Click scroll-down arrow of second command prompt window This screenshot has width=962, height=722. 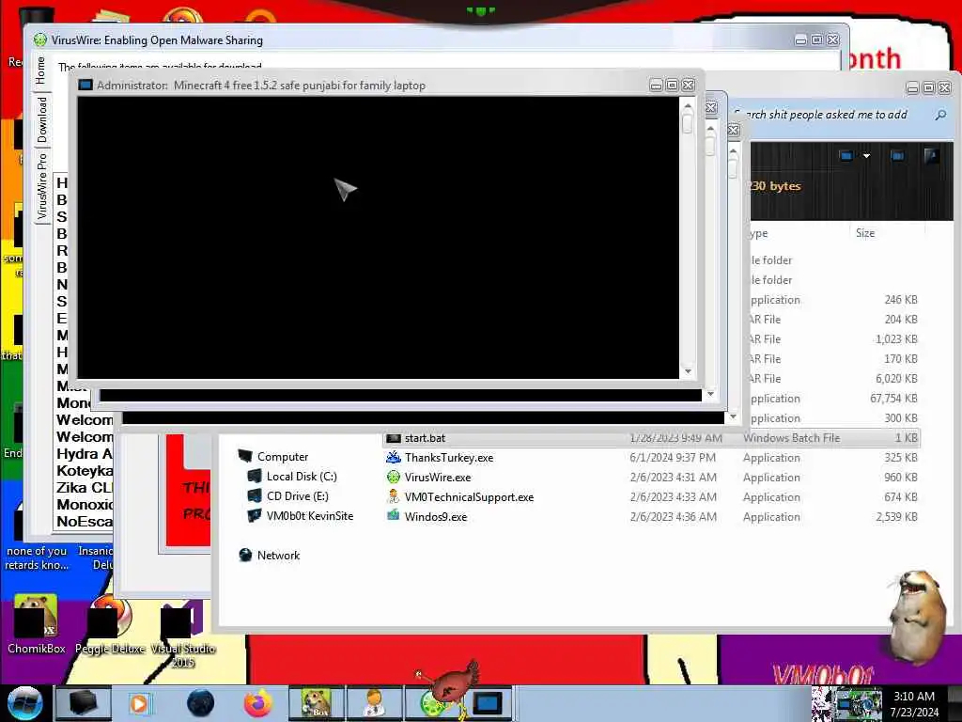pyautogui.click(x=710, y=394)
